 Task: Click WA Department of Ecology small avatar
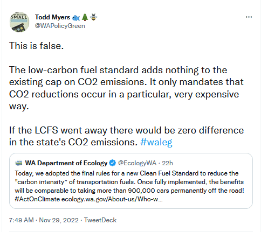tap(18, 163)
